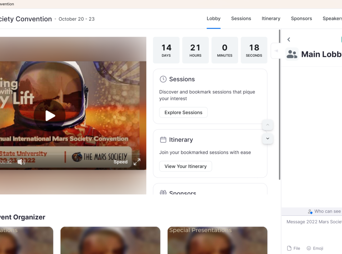The width and height of the screenshot is (342, 254).
Task: Click the Sessions card heading
Action: click(182, 79)
